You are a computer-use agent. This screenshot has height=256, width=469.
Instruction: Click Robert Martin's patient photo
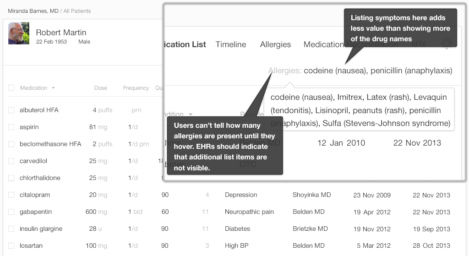point(19,33)
